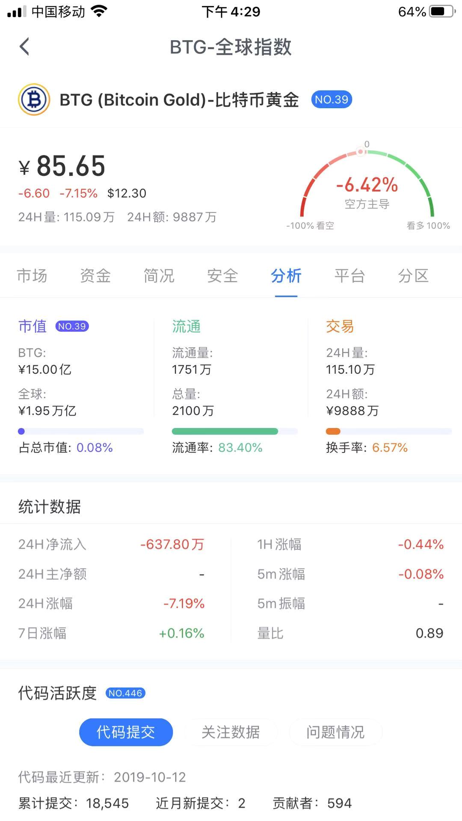Select the 代码提交 pill option
This screenshot has width=462, height=821.
click(126, 732)
